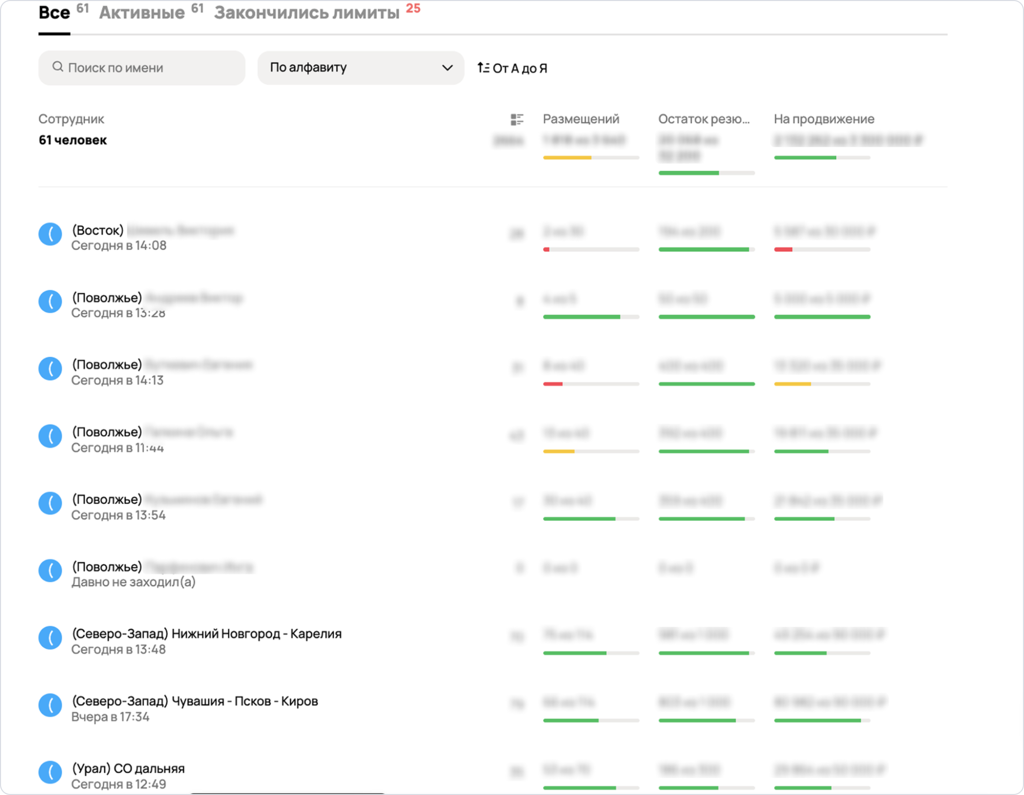Click the Размещений column header
Viewport: 1024px width, 795px height.
coord(581,119)
